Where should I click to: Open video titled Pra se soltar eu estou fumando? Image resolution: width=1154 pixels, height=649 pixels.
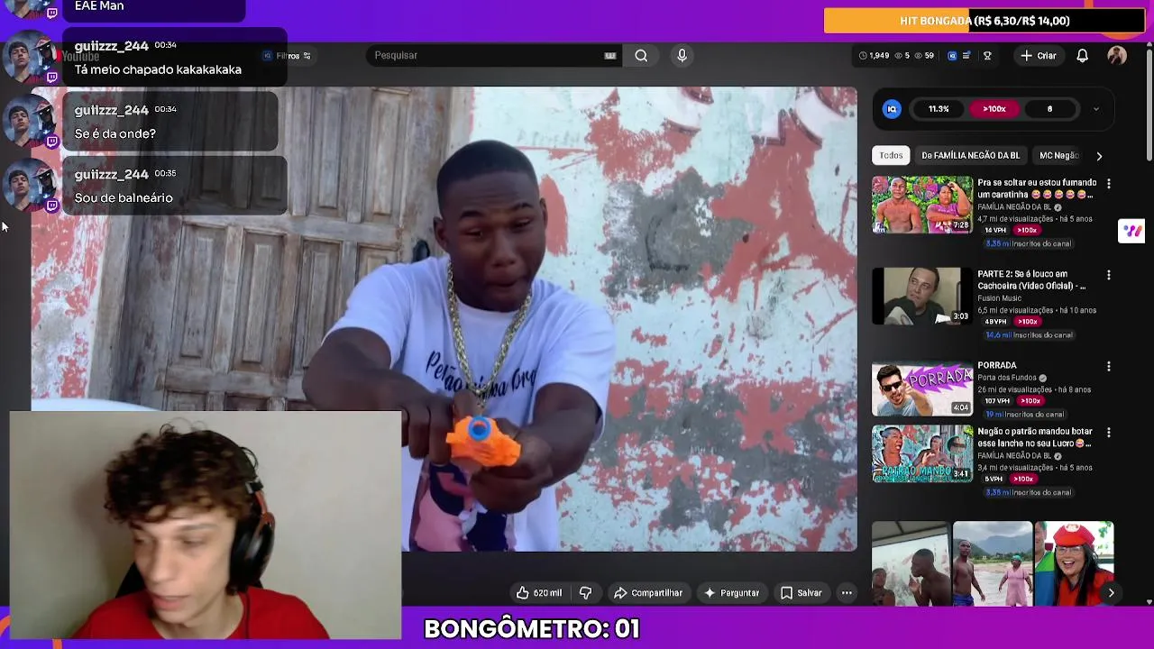1037,188
